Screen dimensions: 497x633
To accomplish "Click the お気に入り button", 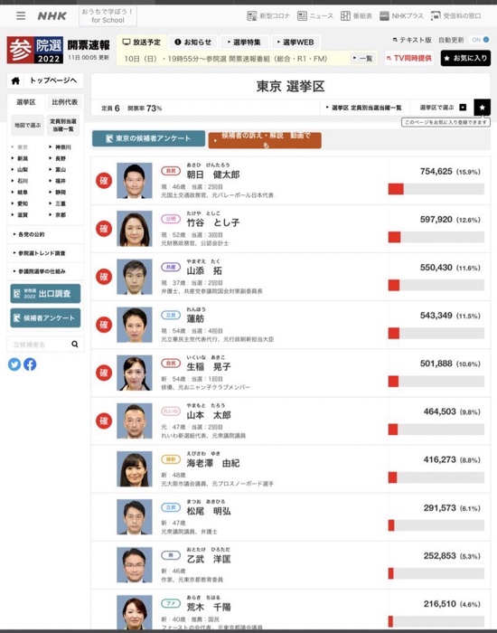I will [x=466, y=58].
